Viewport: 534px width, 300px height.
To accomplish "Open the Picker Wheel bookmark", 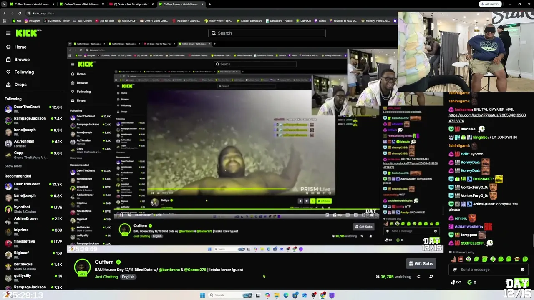I will tap(218, 21).
